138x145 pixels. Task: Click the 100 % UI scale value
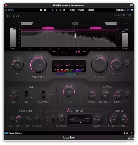coord(11,10)
